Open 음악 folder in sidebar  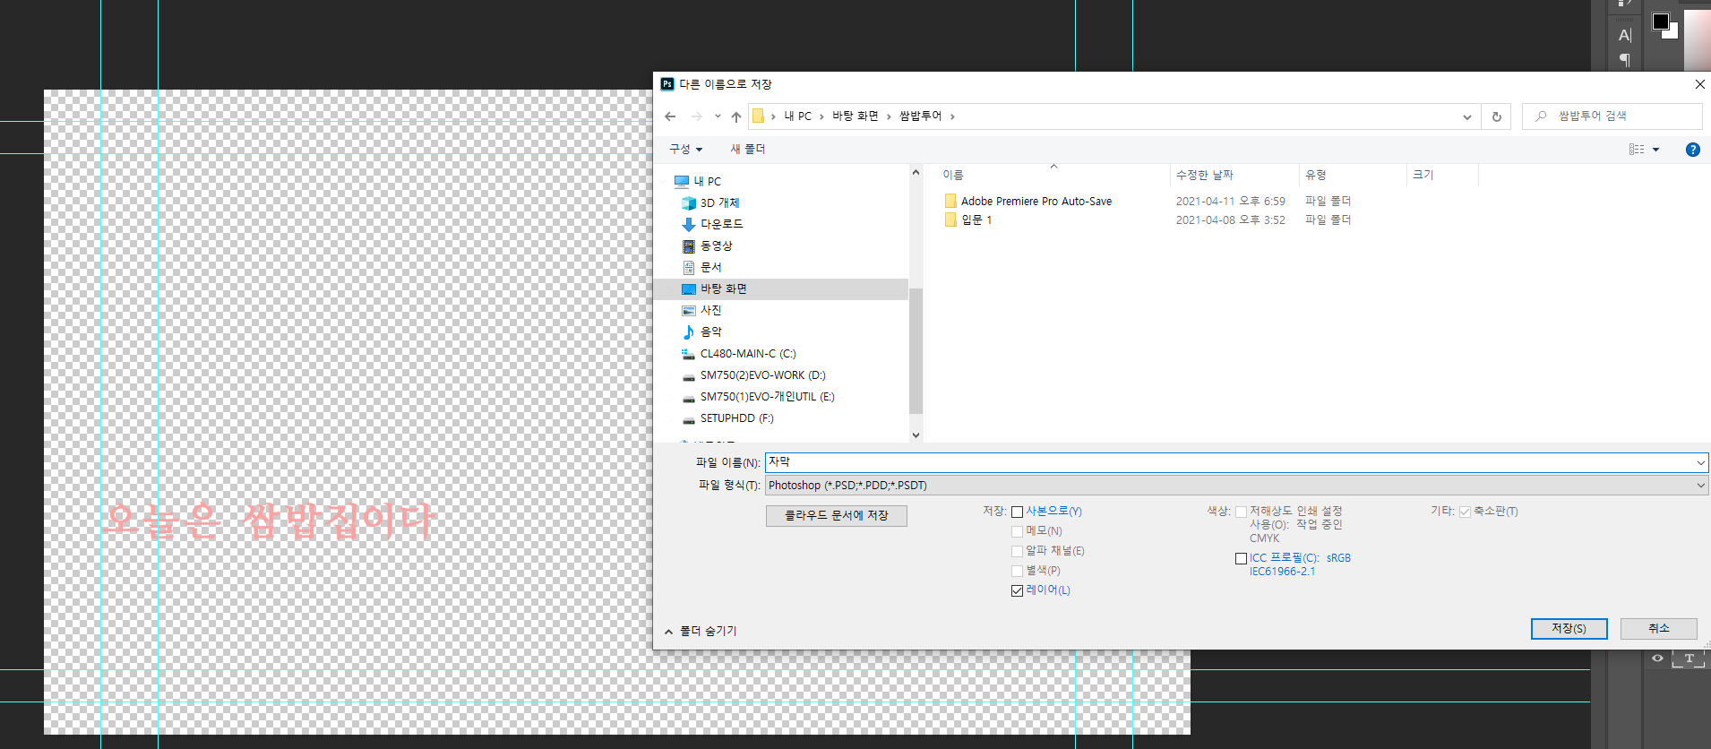pos(710,331)
